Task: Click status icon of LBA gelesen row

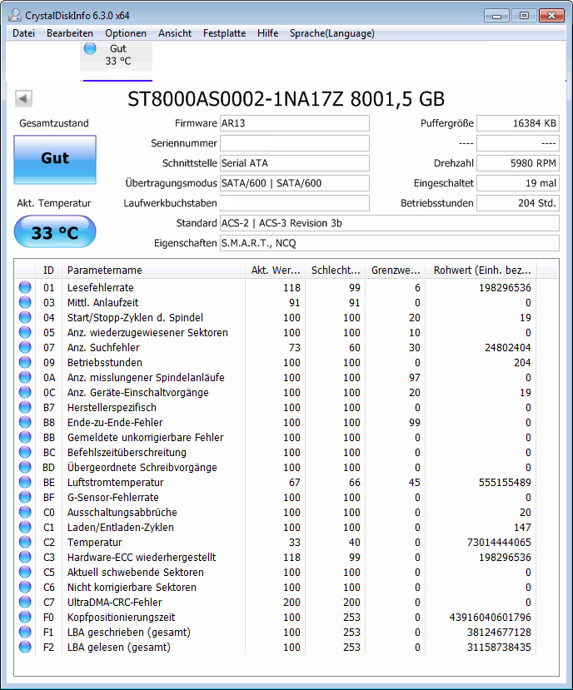Action: [x=25, y=647]
